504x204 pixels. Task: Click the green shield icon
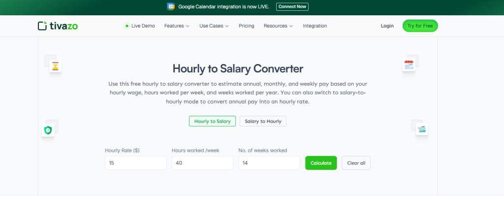tap(48, 130)
